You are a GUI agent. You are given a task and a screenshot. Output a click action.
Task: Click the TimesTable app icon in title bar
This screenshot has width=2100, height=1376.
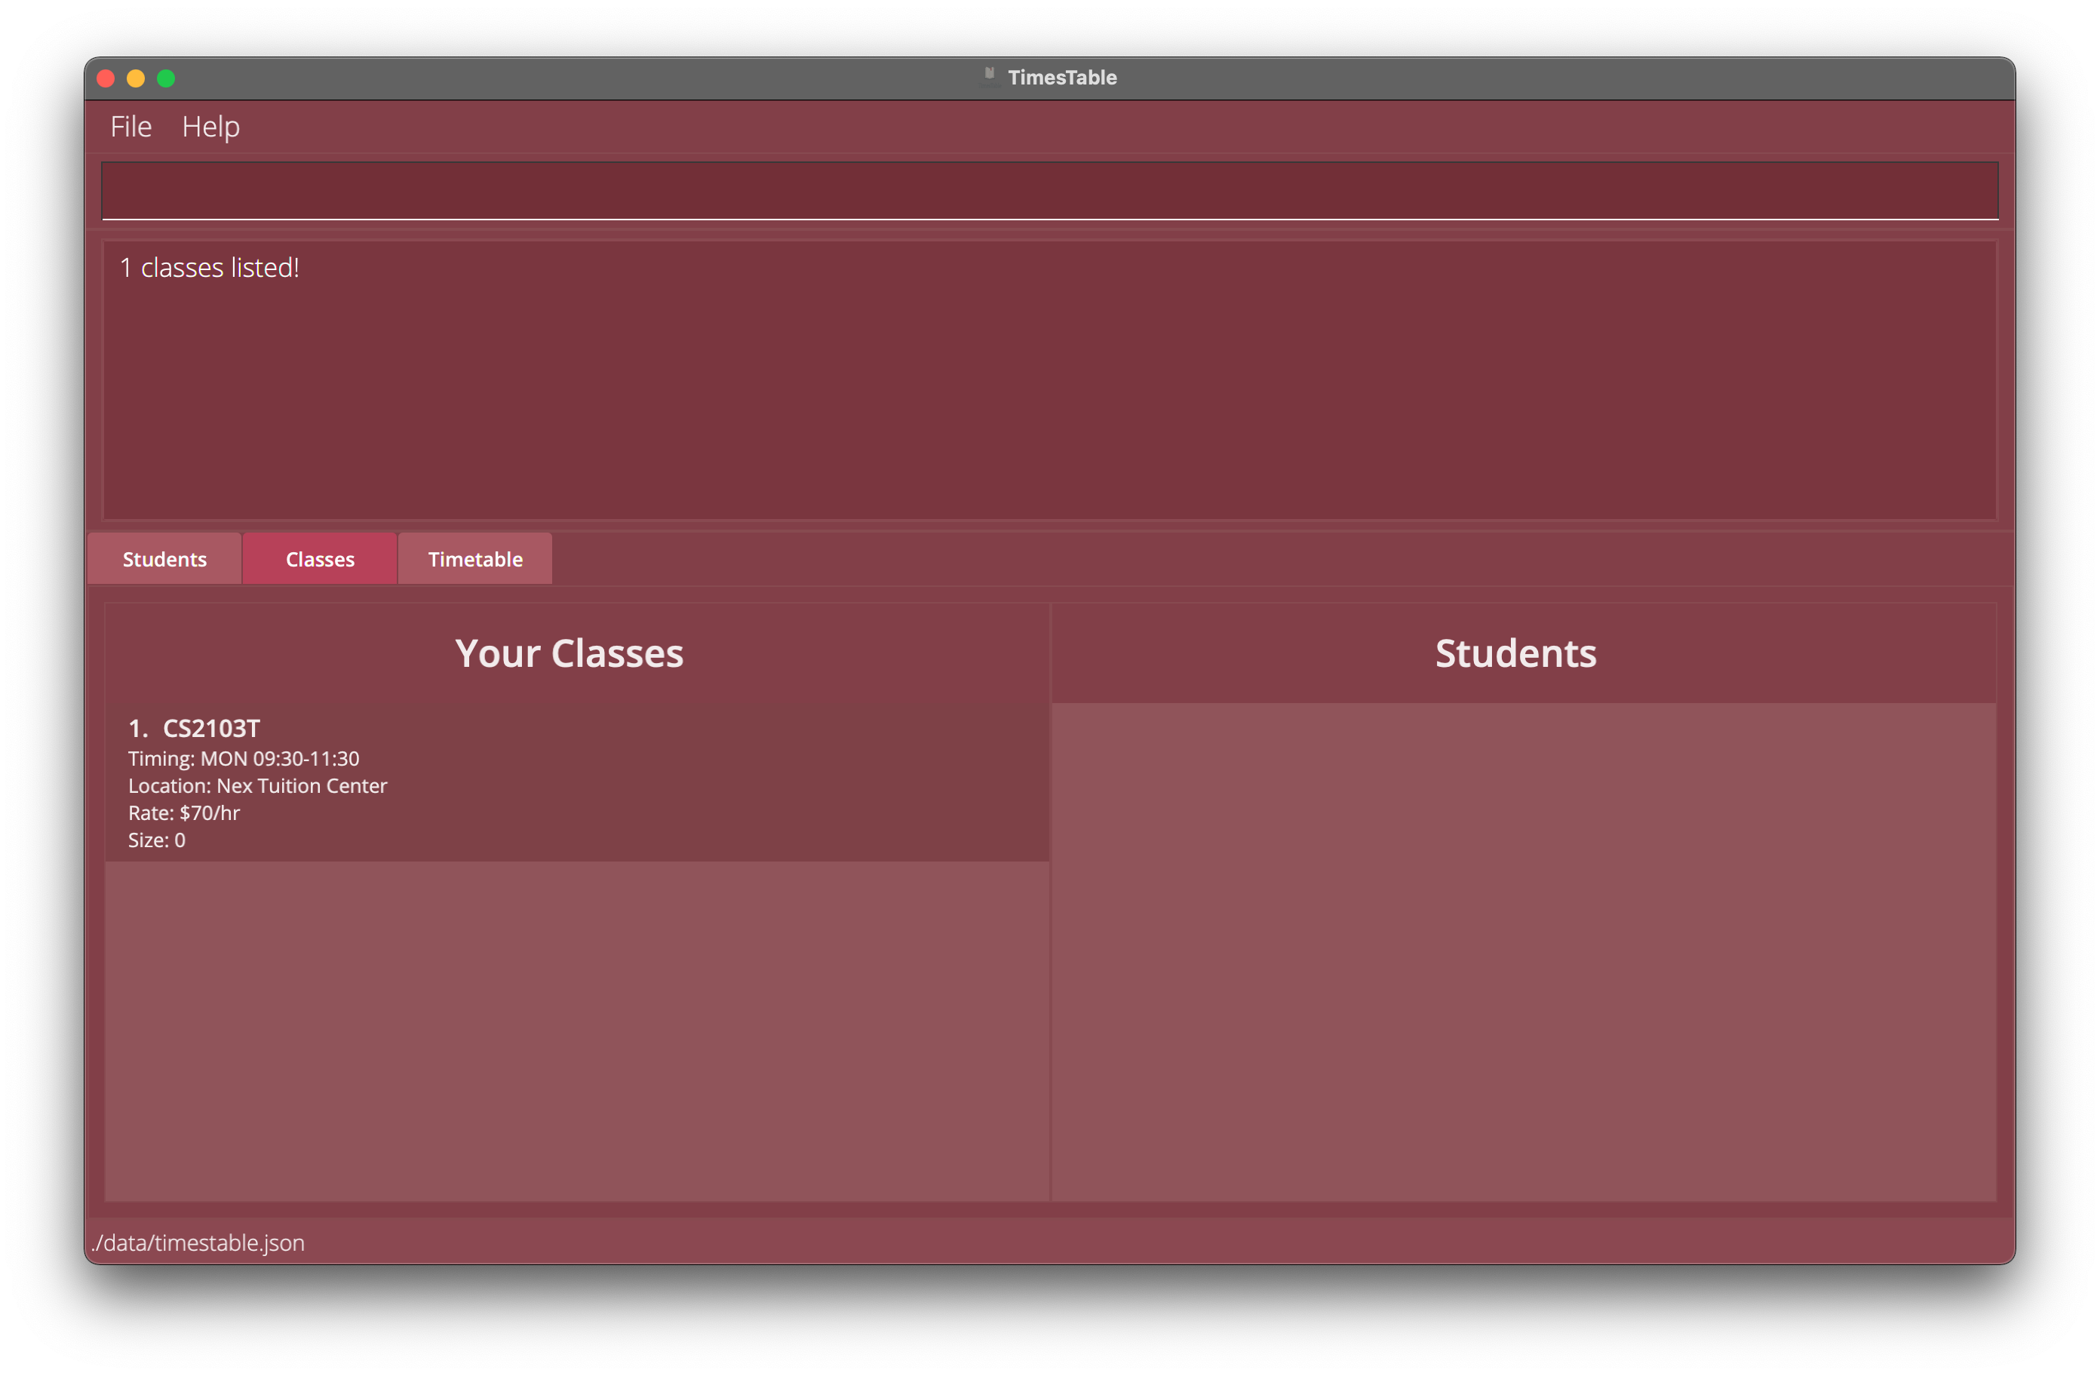click(989, 77)
